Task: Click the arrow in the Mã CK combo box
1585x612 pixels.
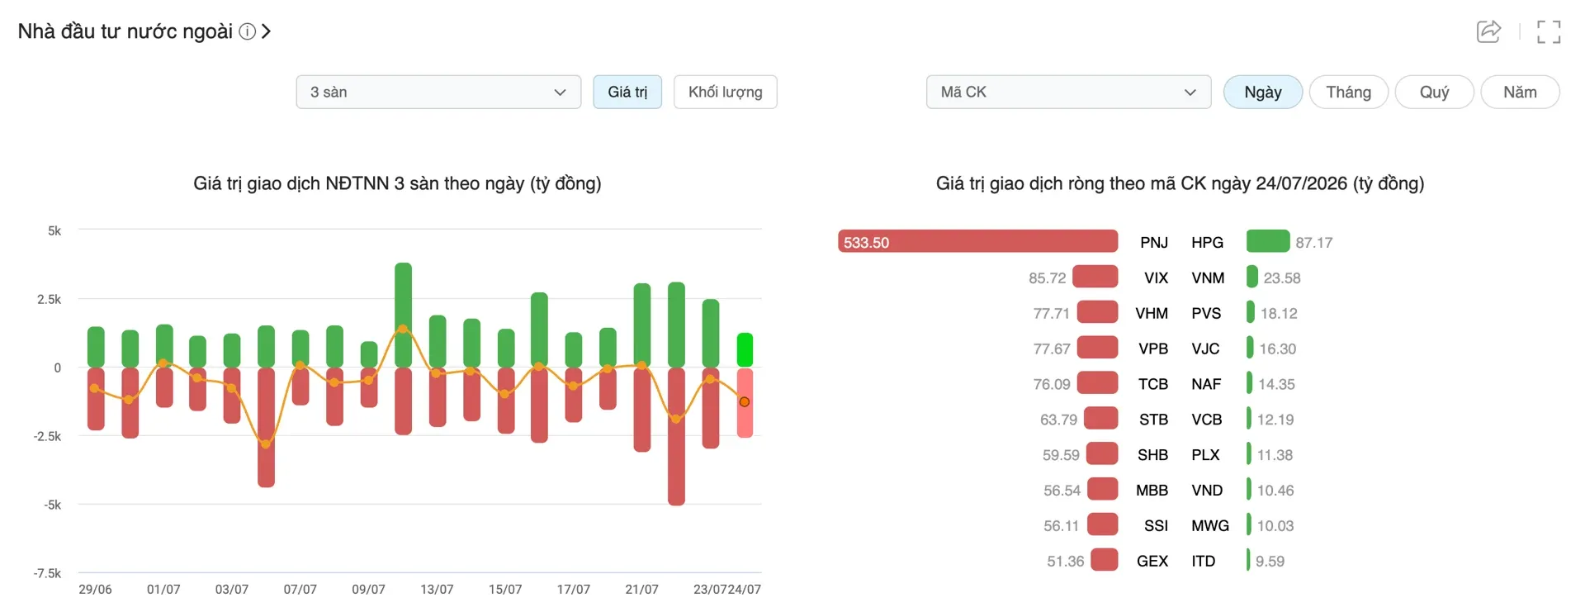Action: pos(1190,93)
